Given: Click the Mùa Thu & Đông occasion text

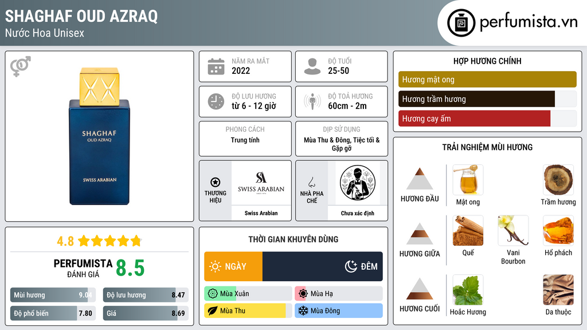Looking at the screenshot, I should tap(342, 144).
